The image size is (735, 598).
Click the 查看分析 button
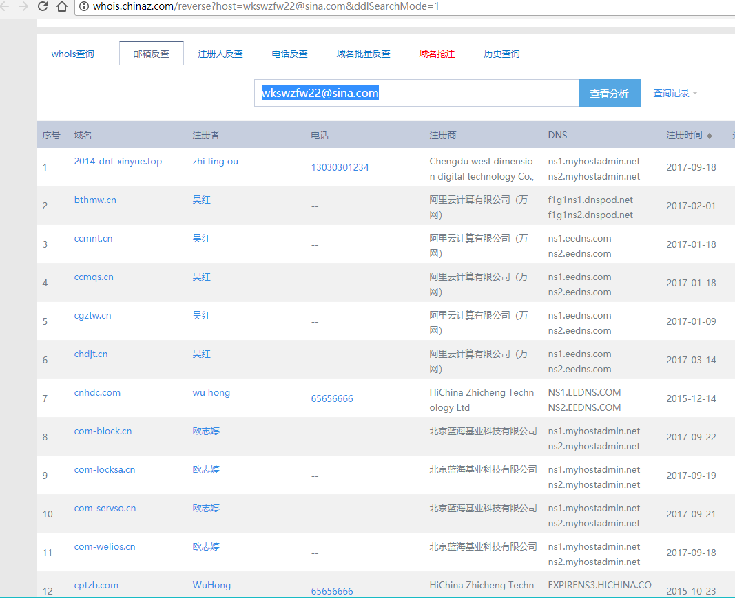pos(610,93)
